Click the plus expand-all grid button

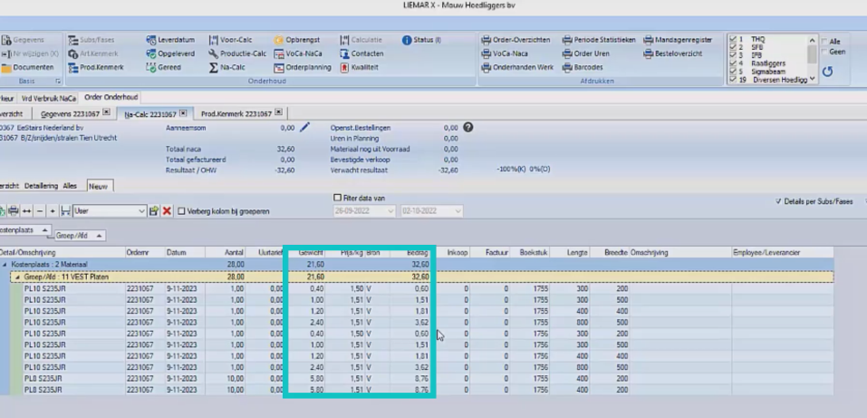[x=53, y=211]
